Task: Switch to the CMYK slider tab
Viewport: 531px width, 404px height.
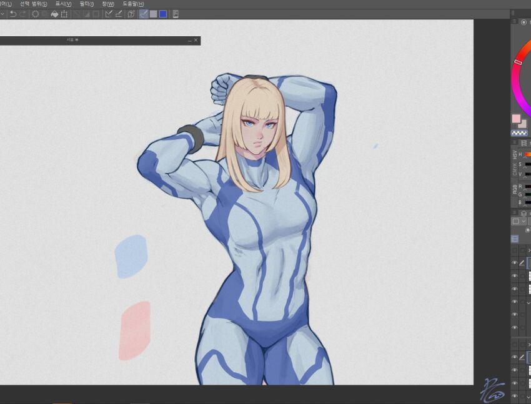Action: point(515,170)
